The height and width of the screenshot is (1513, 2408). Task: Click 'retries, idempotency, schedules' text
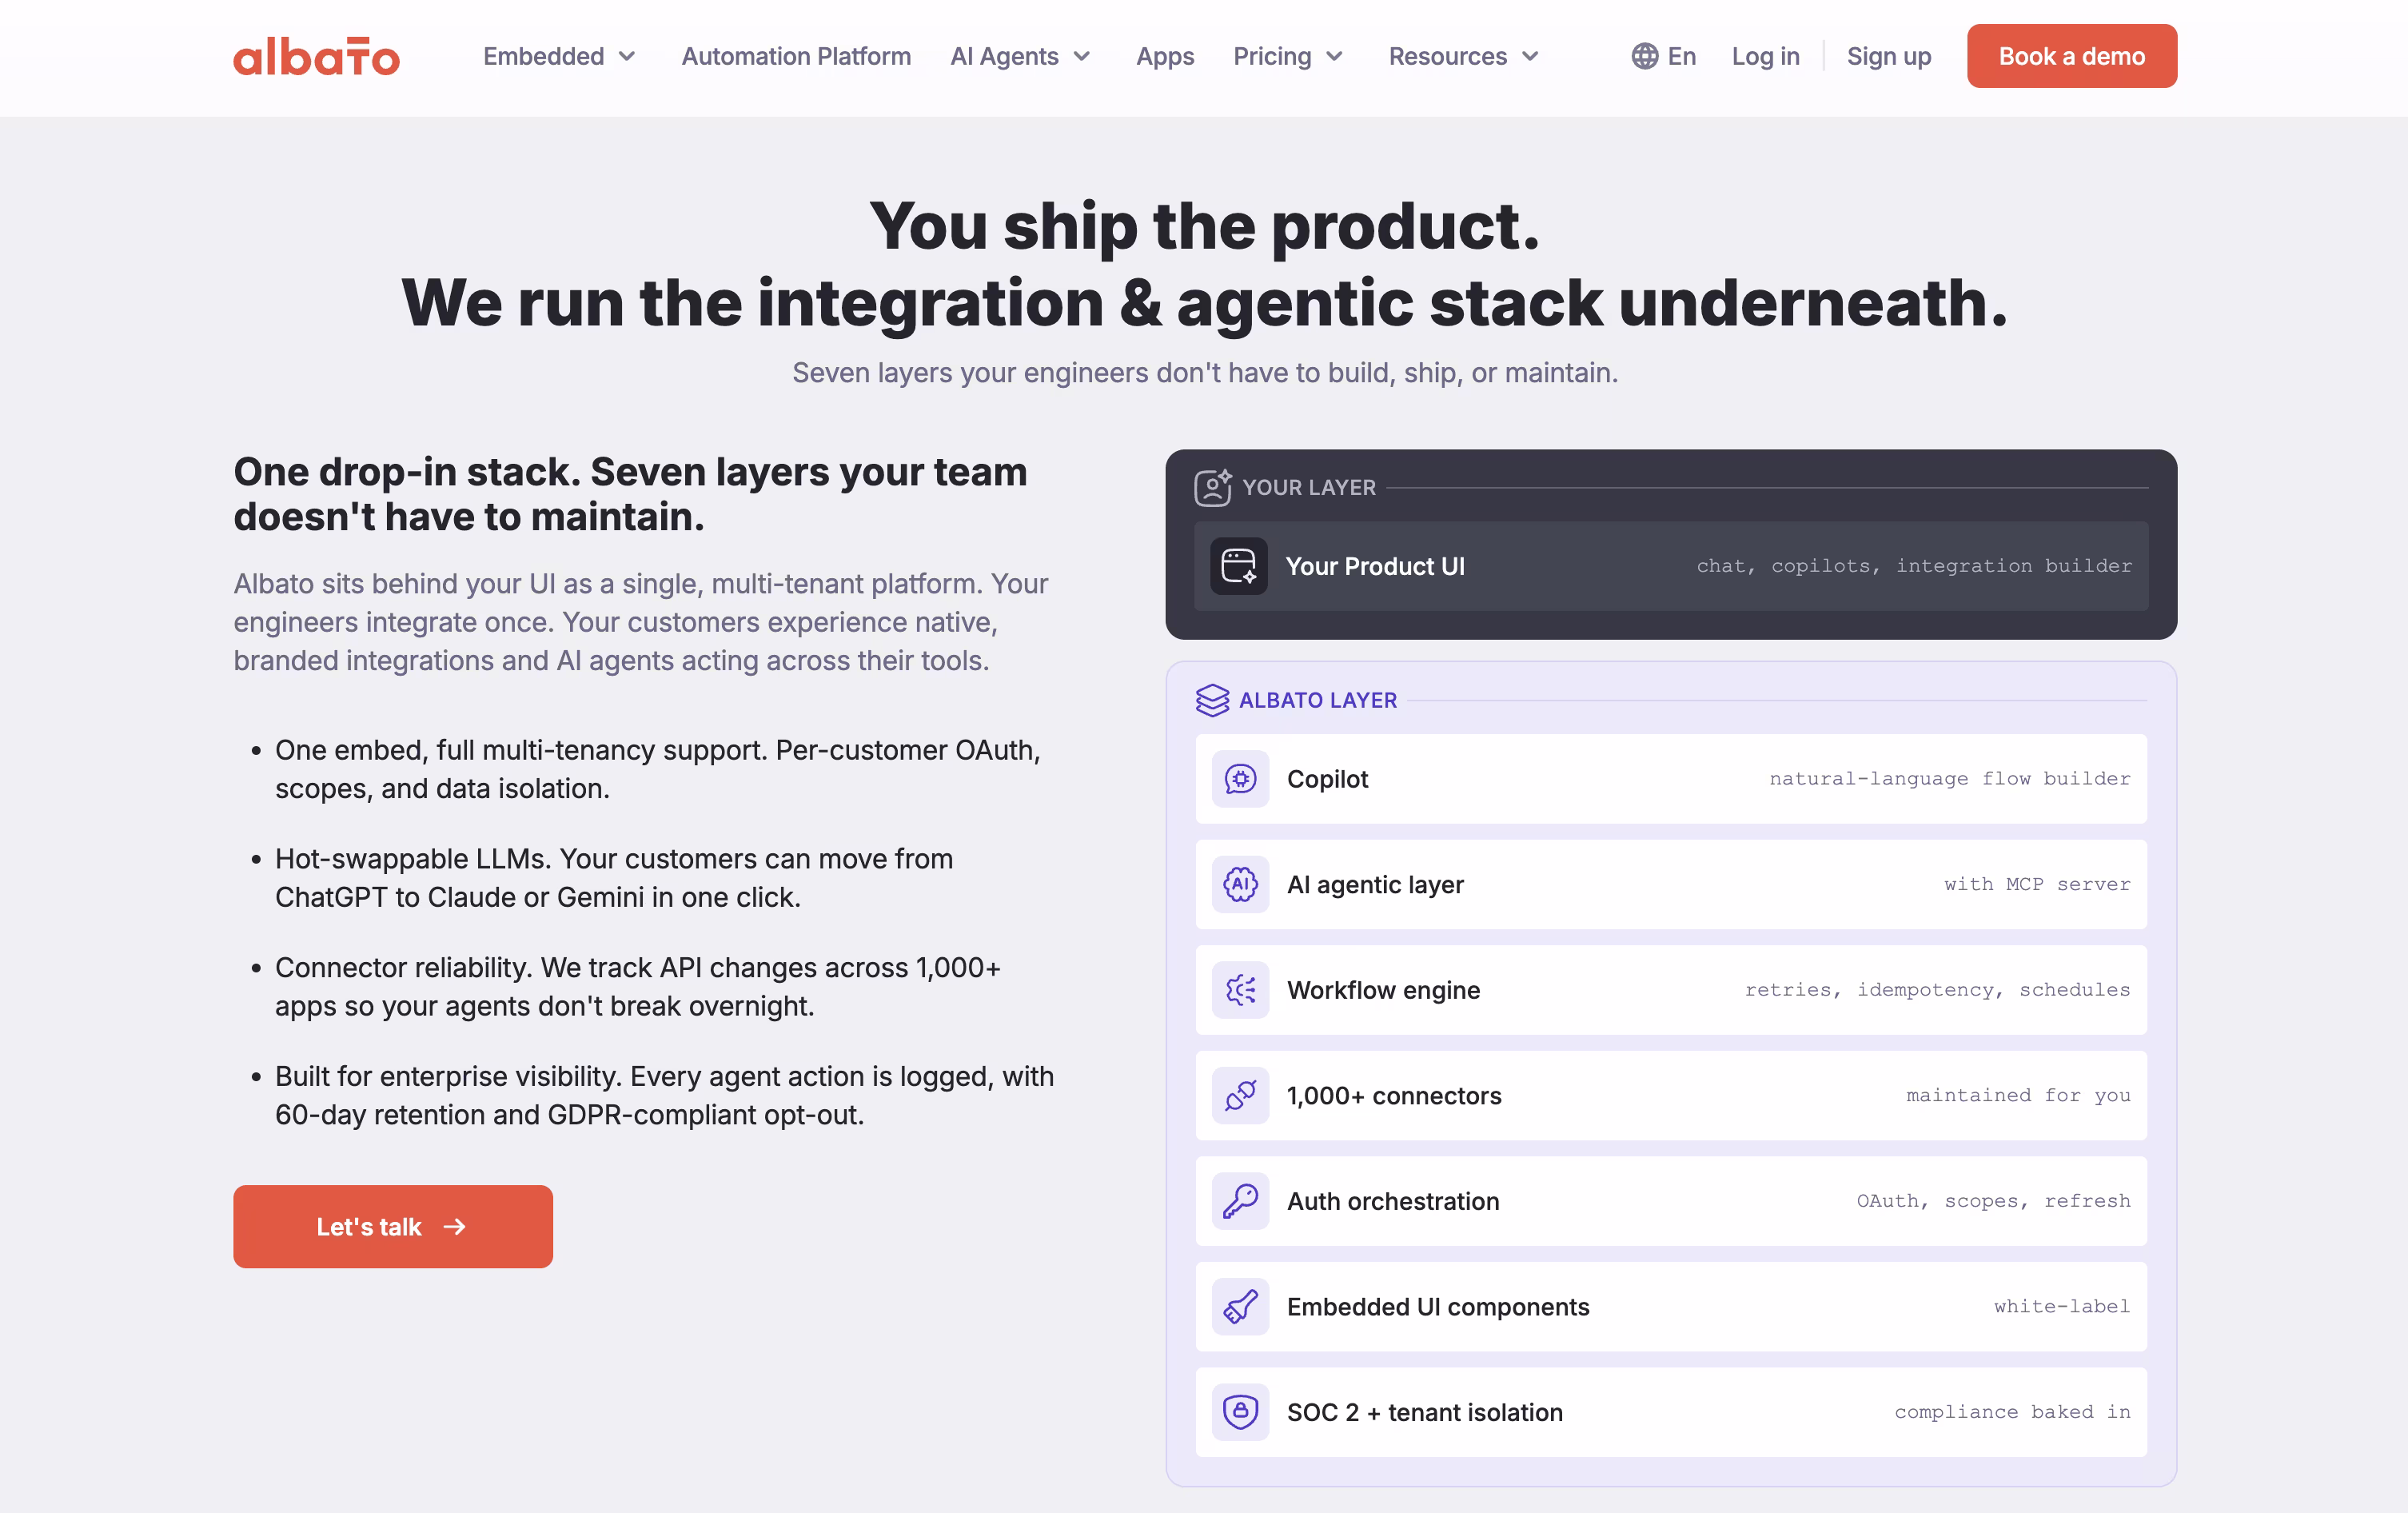click(x=1938, y=989)
